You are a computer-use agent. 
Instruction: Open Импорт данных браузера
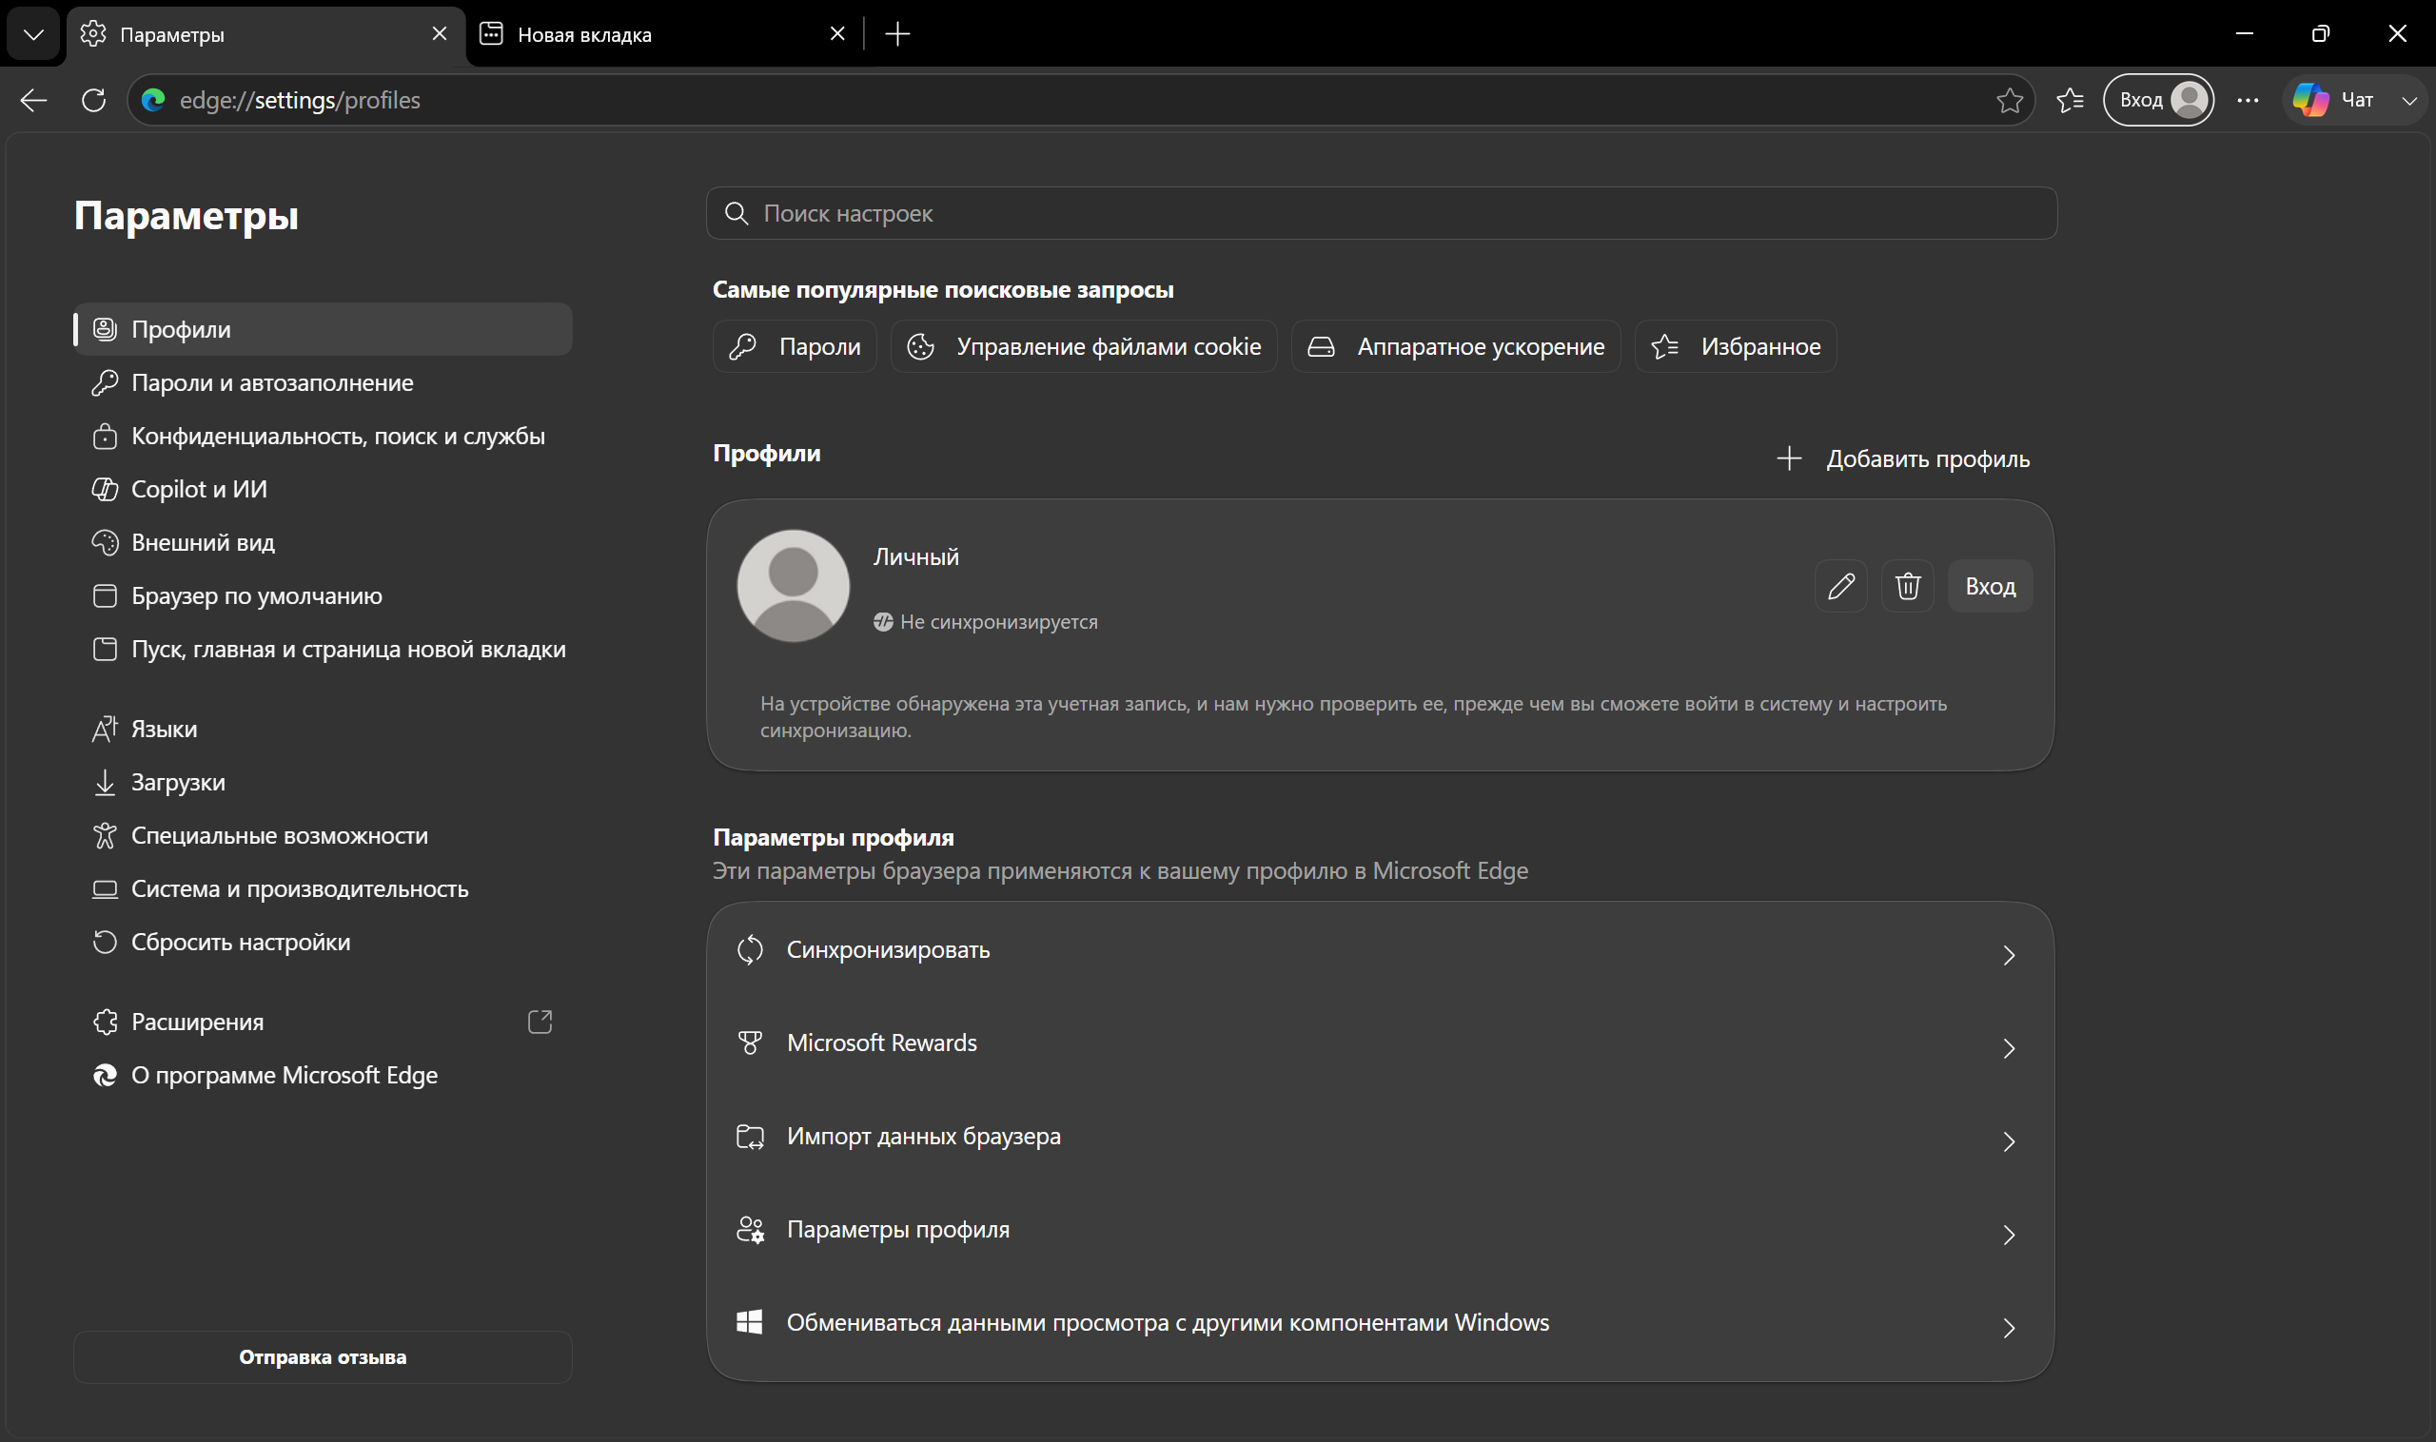[x=1381, y=1137]
